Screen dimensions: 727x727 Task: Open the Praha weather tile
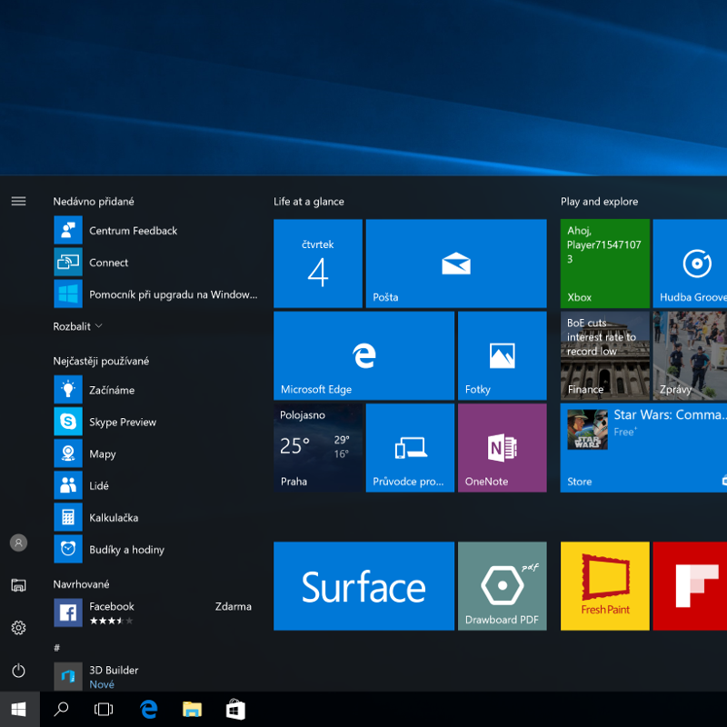pos(318,448)
